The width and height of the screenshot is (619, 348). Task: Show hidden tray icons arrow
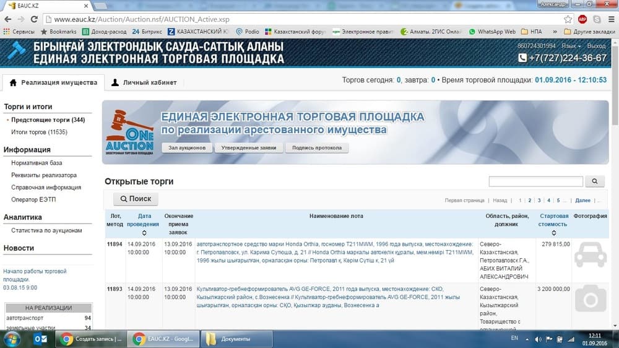[x=527, y=339]
